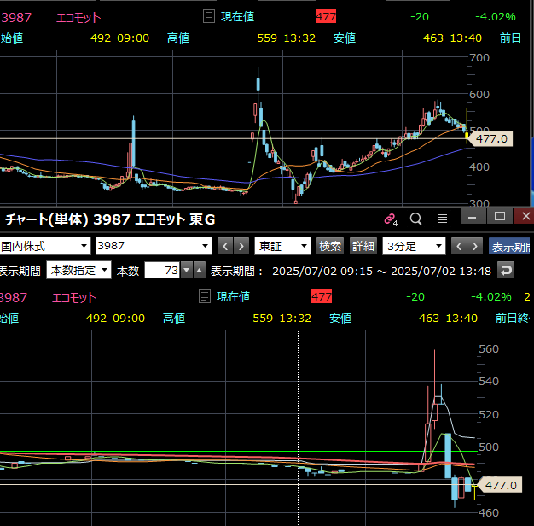
Task: Close the chart window
Action: [x=525, y=217]
